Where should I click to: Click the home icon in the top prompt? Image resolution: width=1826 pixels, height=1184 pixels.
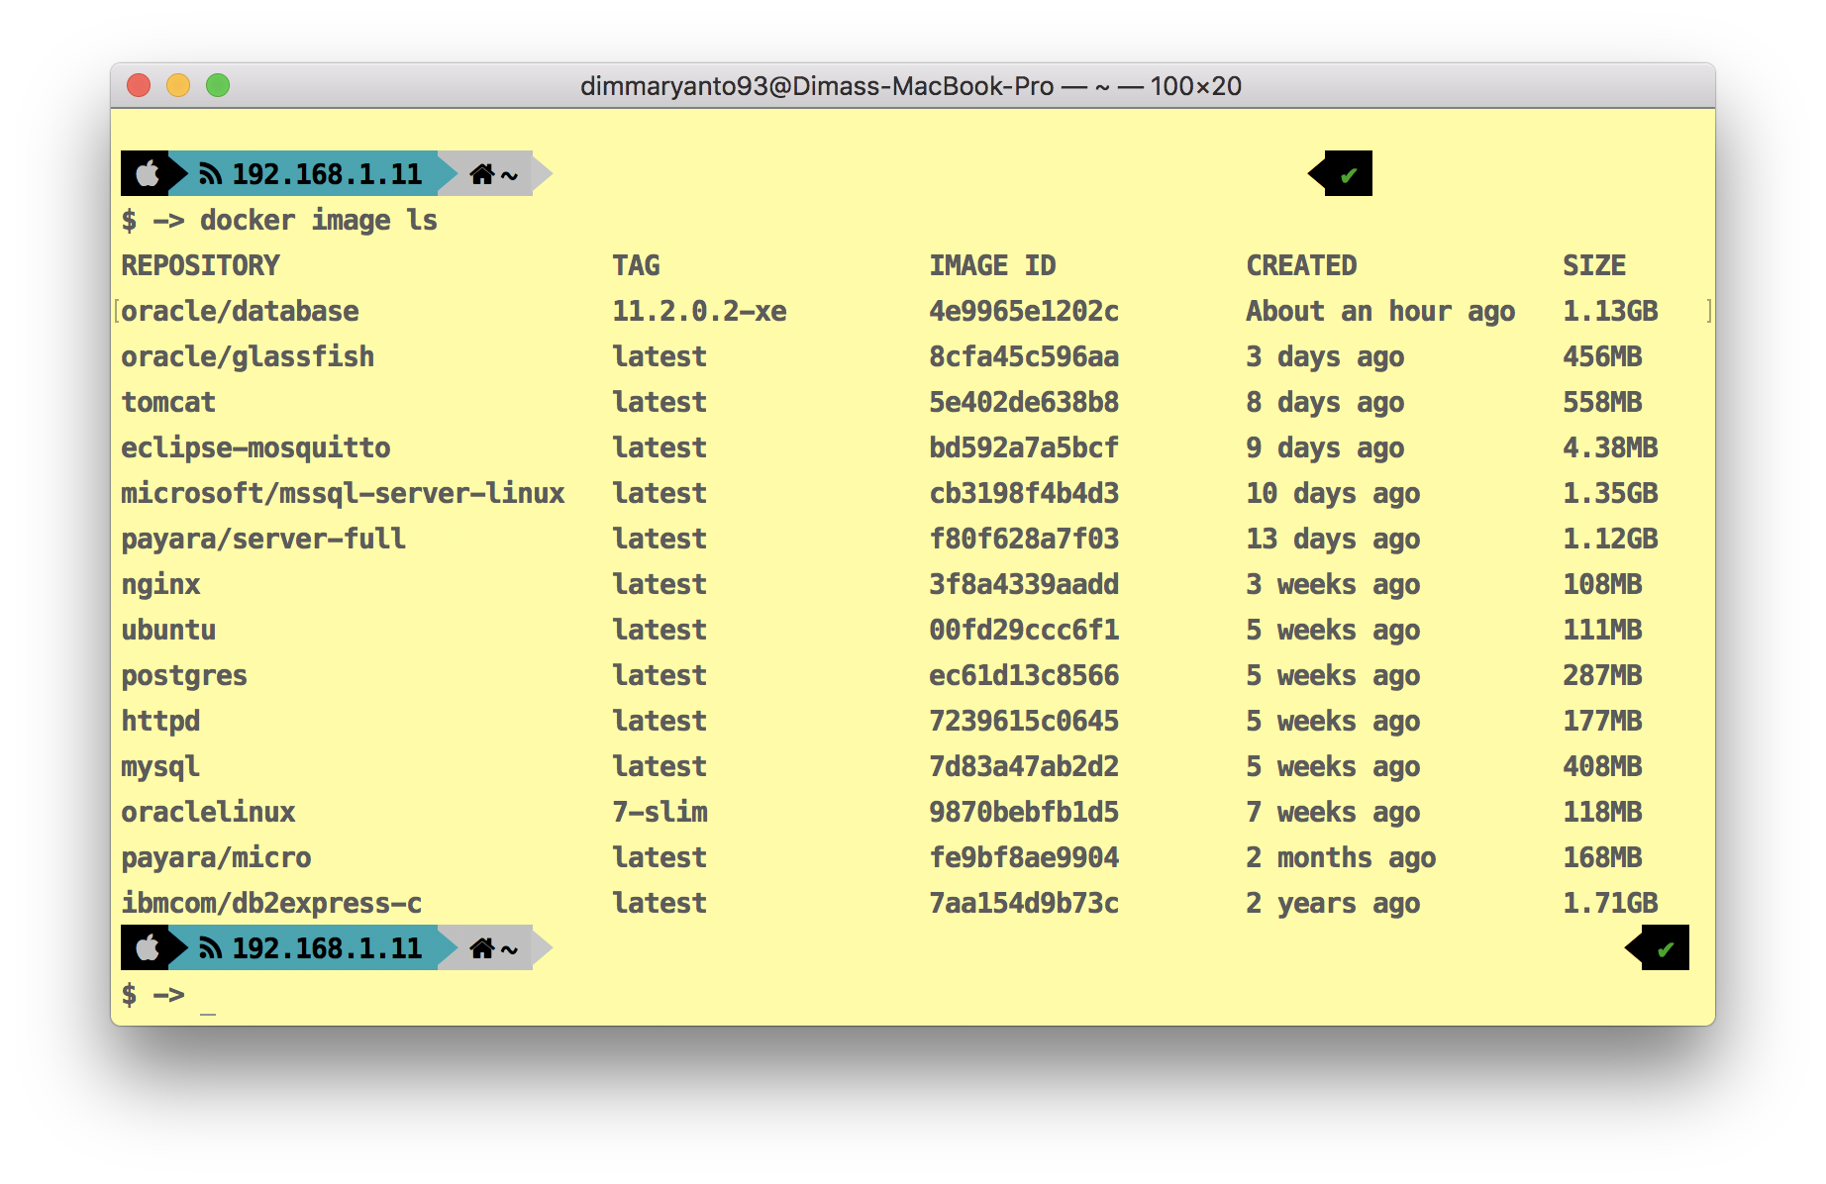[x=482, y=174]
